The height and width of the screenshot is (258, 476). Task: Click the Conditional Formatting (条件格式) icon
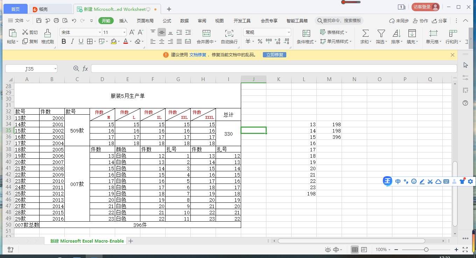[306, 33]
